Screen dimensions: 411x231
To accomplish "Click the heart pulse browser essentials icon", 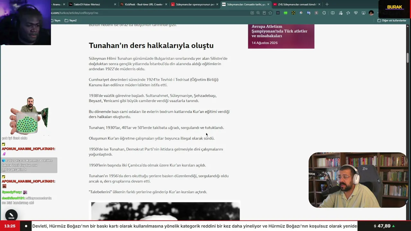I will pos(356,13).
